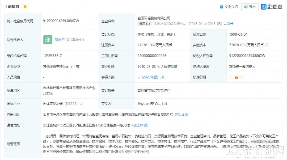Select credit code 91220000123938867W under 统一社会信用代码

coord(61,21)
